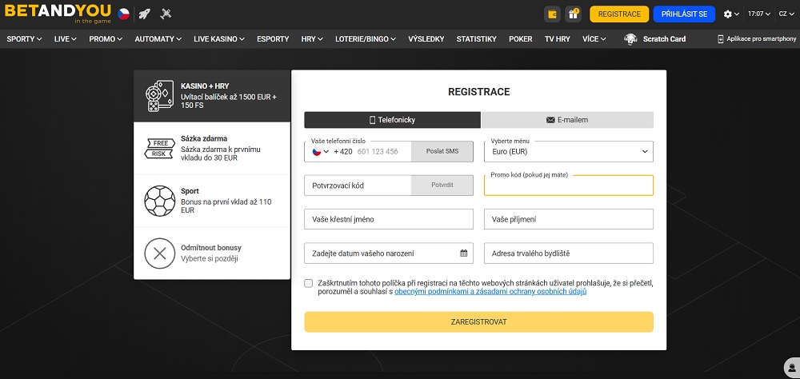
Task: Open the calendar icon in birthdate field
Action: (463, 253)
